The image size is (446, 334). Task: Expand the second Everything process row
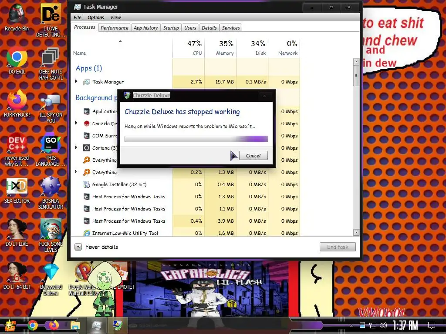pyautogui.click(x=76, y=172)
